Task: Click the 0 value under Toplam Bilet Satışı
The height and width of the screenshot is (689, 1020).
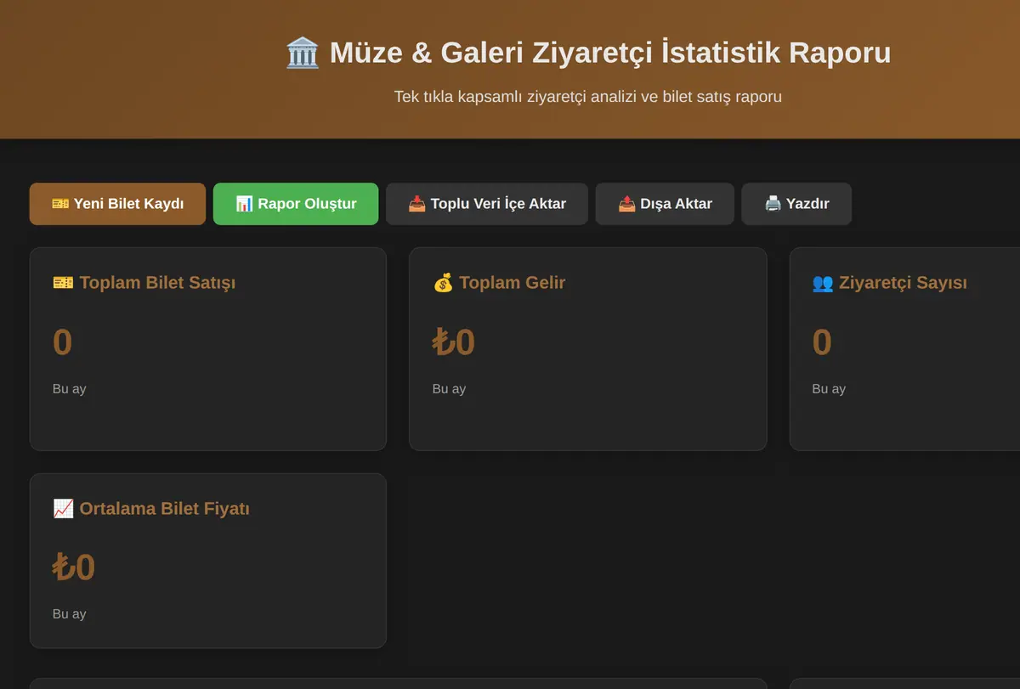Action: pos(62,342)
